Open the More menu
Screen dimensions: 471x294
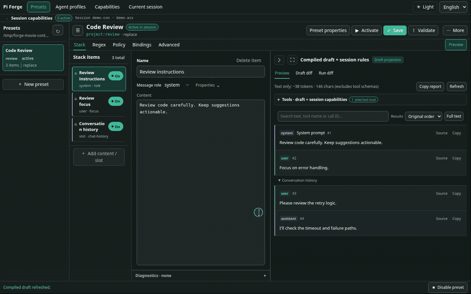455,31
